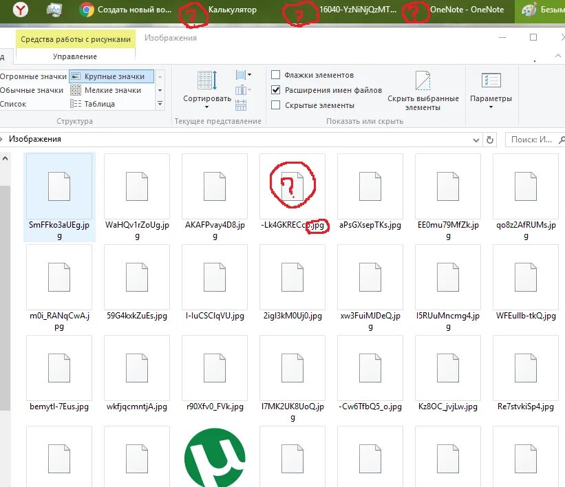Click Изображения in the address bar
Viewport: 565px width, 487px height.
click(35, 139)
